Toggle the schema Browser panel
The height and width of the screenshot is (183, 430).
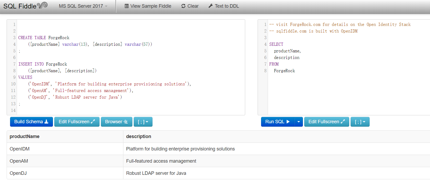pyautogui.click(x=116, y=122)
